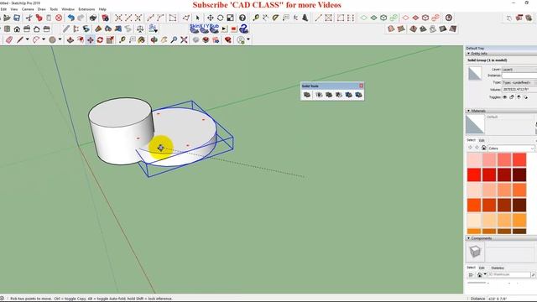537x302 pixels.
Task: Switch to Statistics tab in Components panel
Action: click(498, 268)
